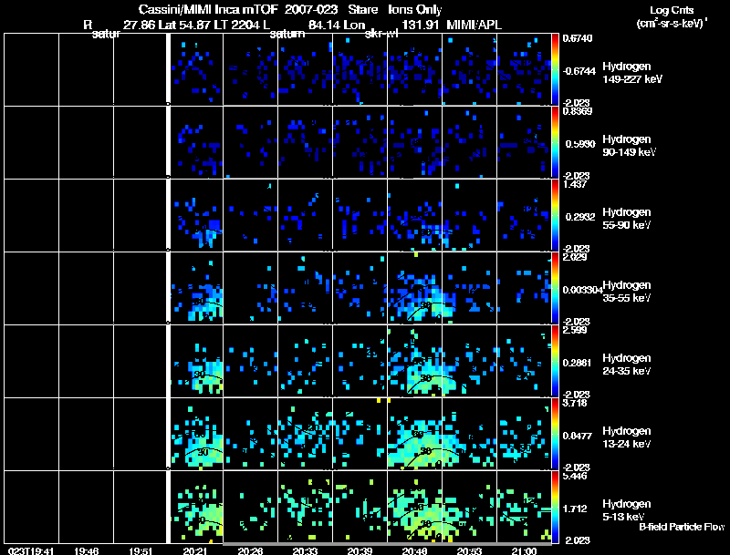
Task: Click the 1.712 color scale value
Action: click(x=575, y=509)
